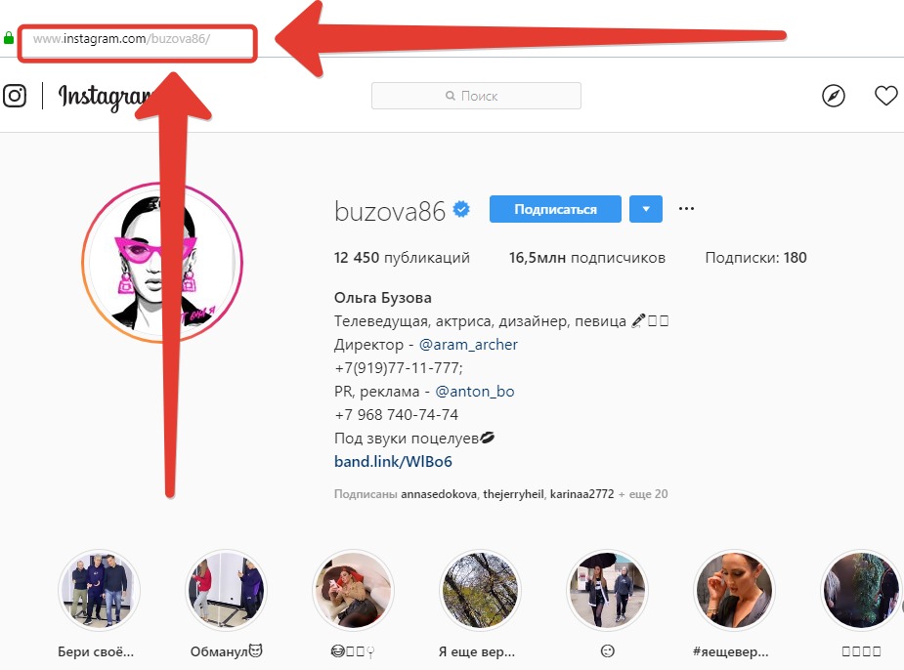Open the 16,5млн подписчиков followers list
The height and width of the screenshot is (670, 904).
point(587,258)
